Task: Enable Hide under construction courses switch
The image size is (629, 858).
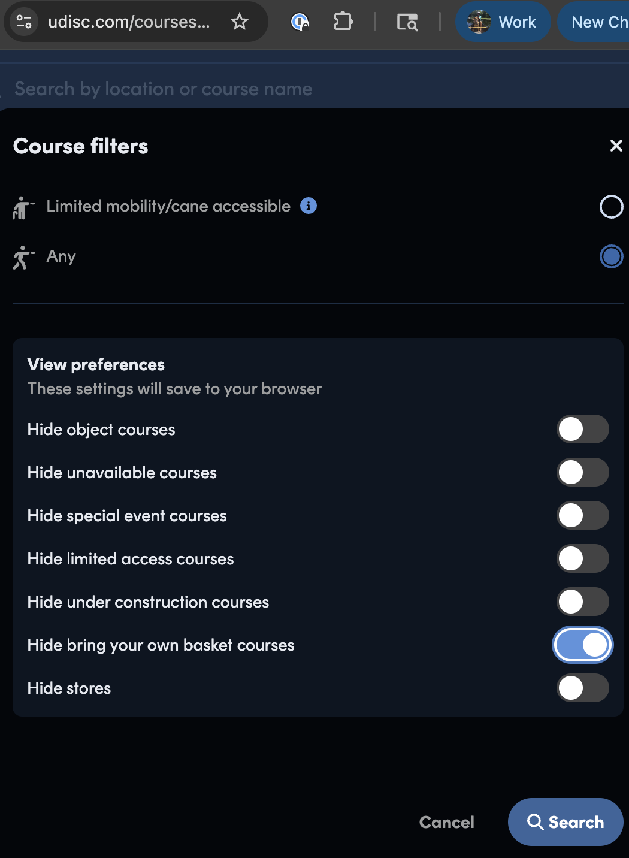Action: (582, 602)
